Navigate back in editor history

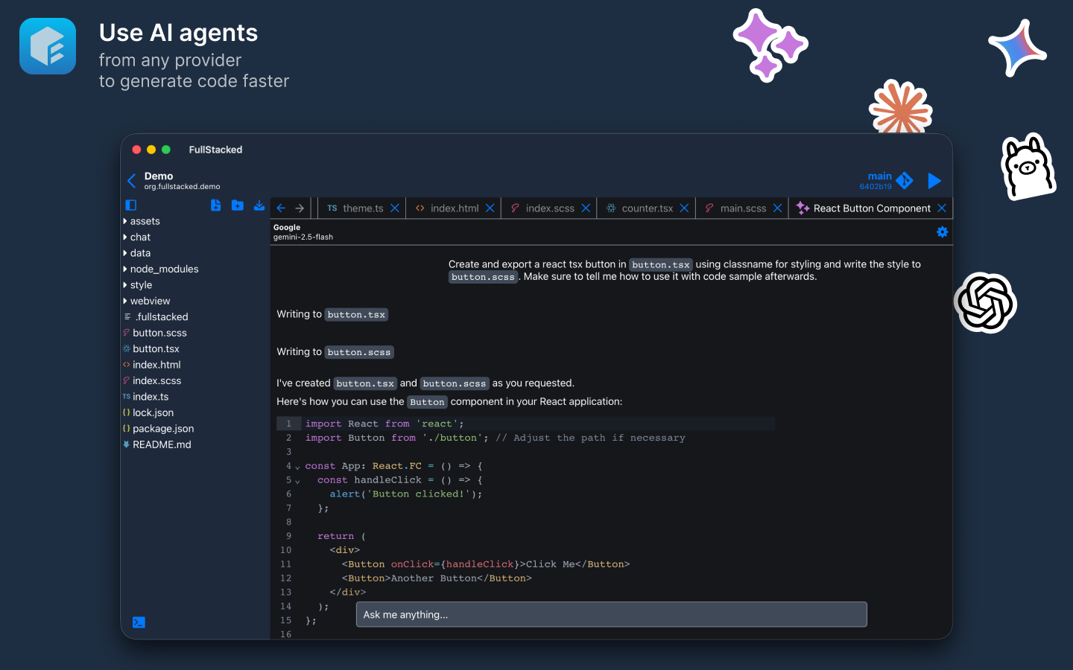pyautogui.click(x=281, y=208)
